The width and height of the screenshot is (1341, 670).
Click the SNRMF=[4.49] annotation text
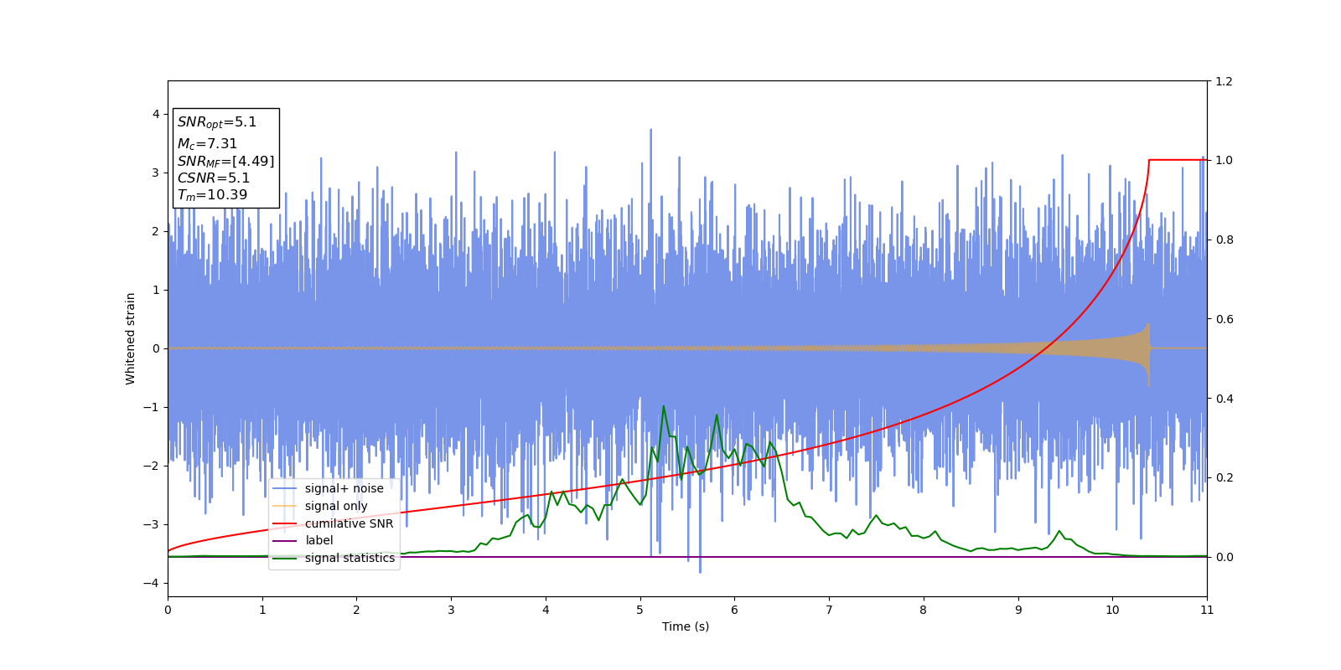pos(225,161)
